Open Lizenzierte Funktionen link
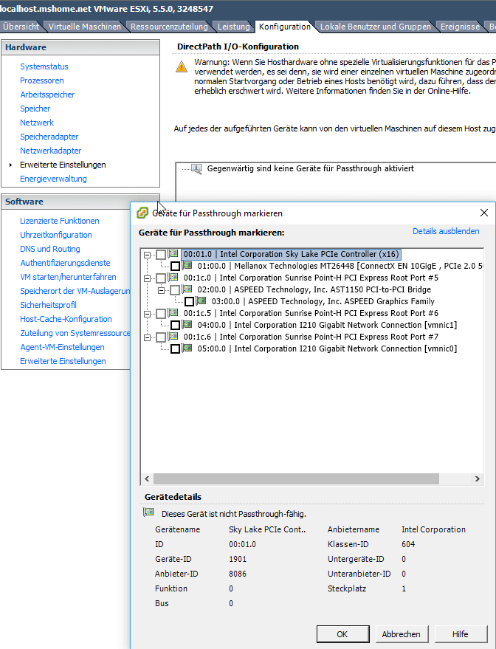 click(x=60, y=221)
